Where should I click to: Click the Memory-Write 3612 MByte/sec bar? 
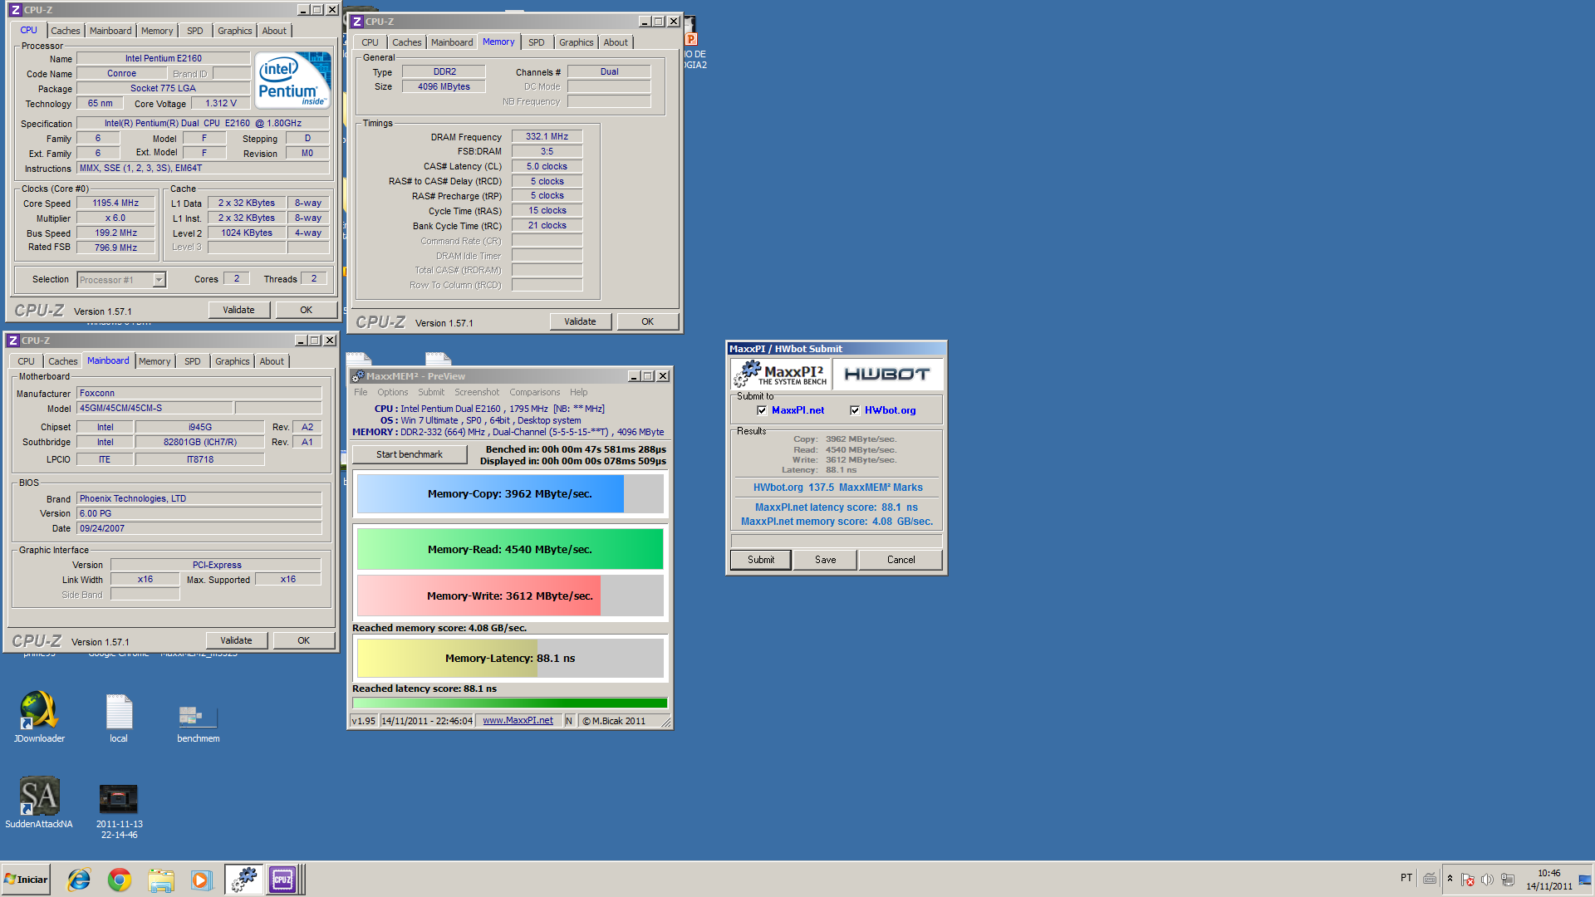pyautogui.click(x=510, y=596)
